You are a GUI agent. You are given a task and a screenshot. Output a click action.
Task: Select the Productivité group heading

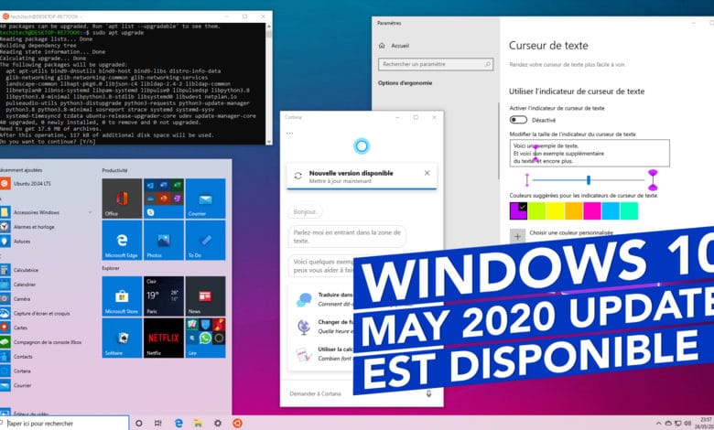(114, 170)
